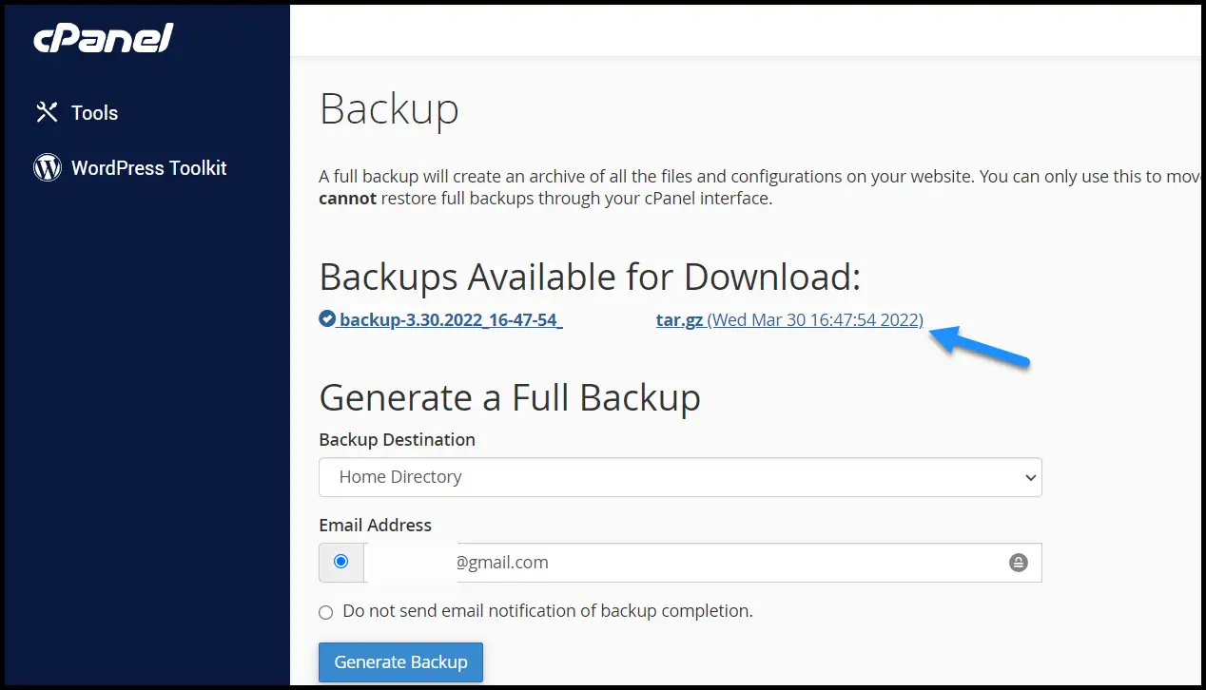The height and width of the screenshot is (690, 1206).
Task: Click into the gmail.com email address field
Action: pyautogui.click(x=723, y=563)
